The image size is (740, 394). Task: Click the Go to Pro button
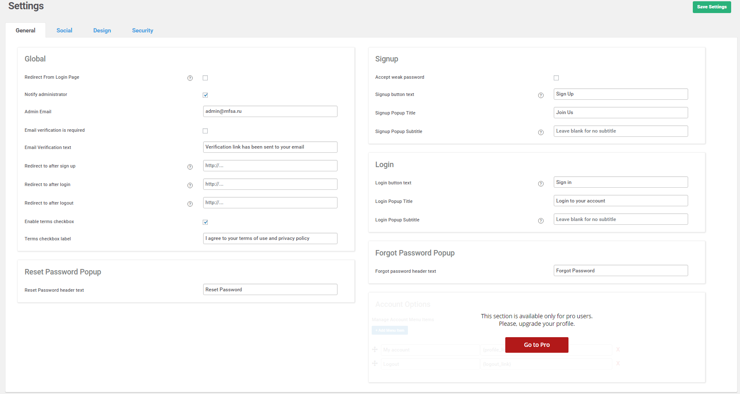tap(536, 345)
